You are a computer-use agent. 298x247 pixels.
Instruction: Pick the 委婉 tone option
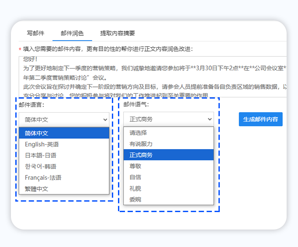click(x=168, y=199)
